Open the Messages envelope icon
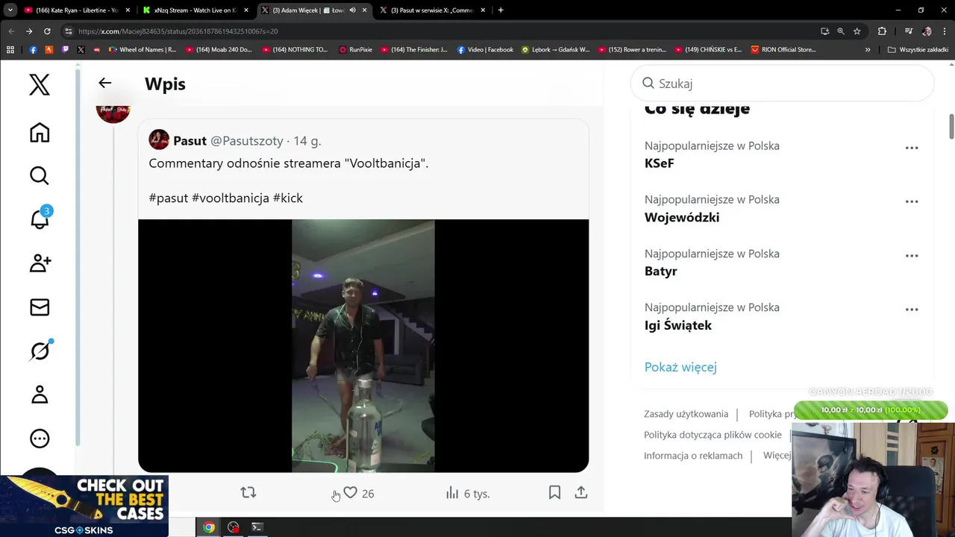This screenshot has height=537, width=955. click(40, 307)
